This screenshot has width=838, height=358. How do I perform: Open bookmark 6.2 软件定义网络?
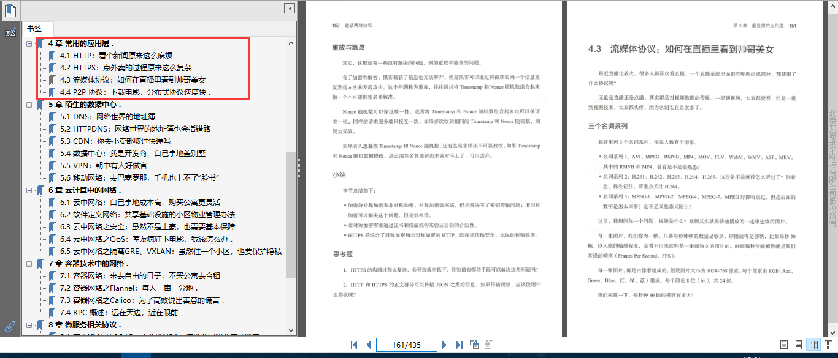[x=147, y=215]
